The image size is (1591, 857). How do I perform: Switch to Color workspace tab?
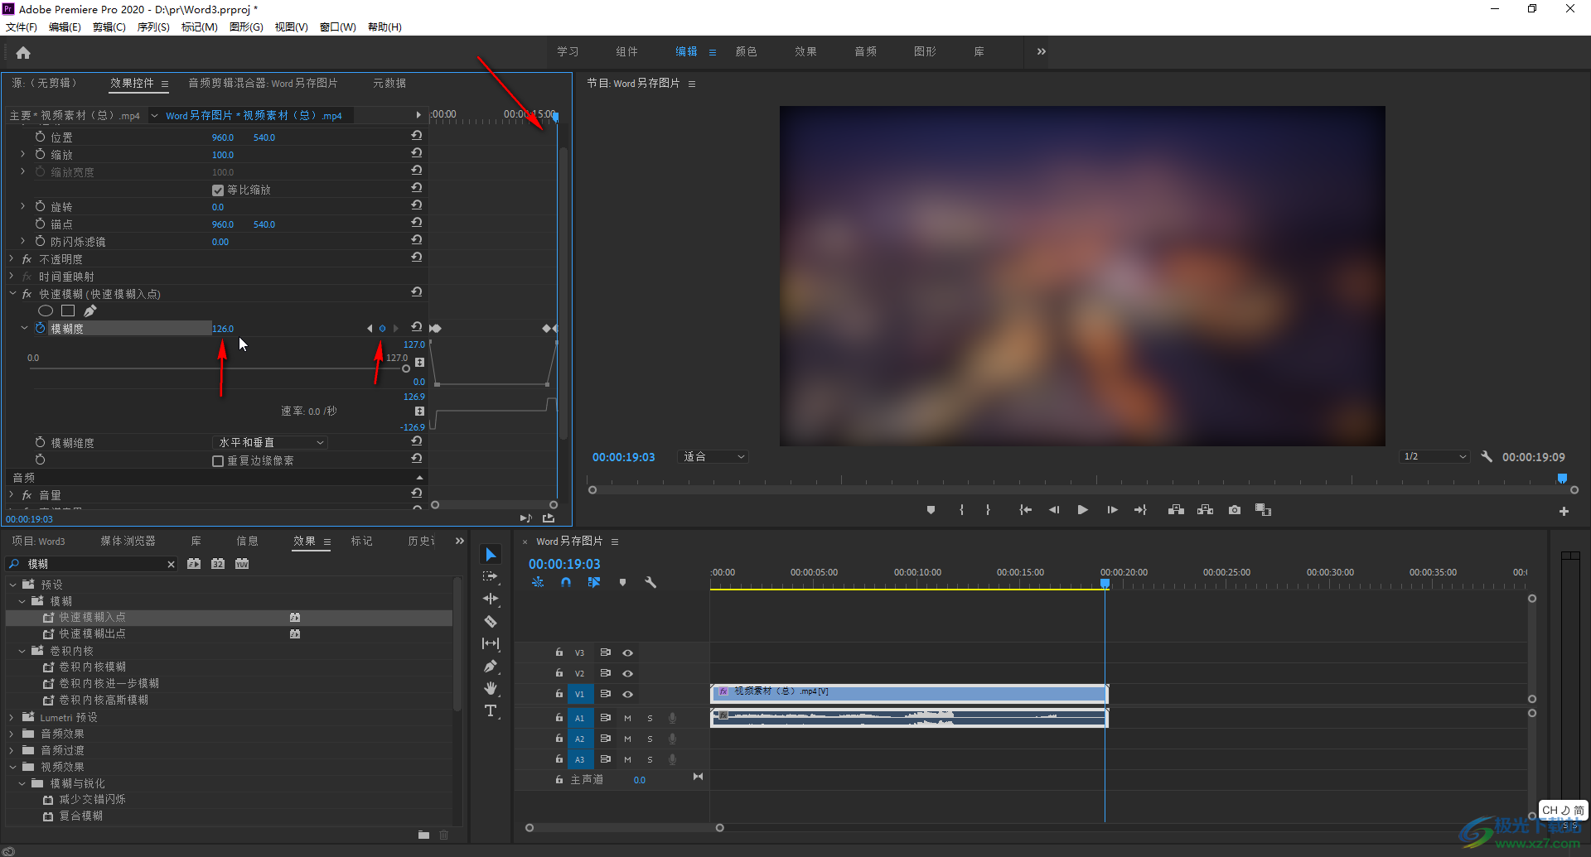746,51
